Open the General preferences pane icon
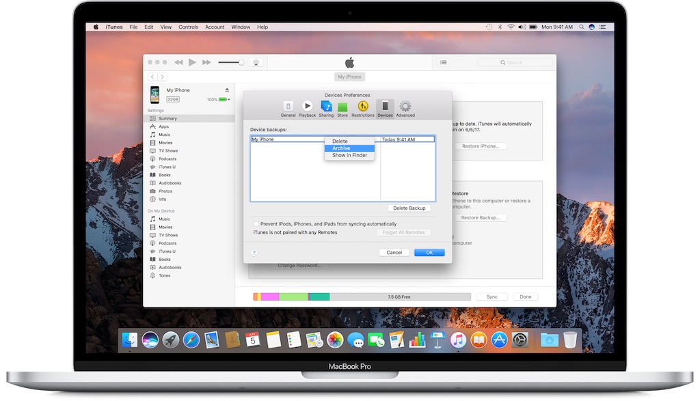This screenshot has height=401, width=700. coord(288,107)
